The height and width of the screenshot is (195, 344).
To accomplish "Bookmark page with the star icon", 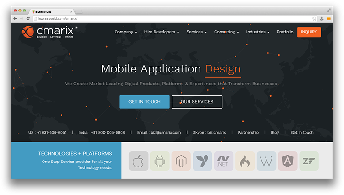I will (314, 18).
